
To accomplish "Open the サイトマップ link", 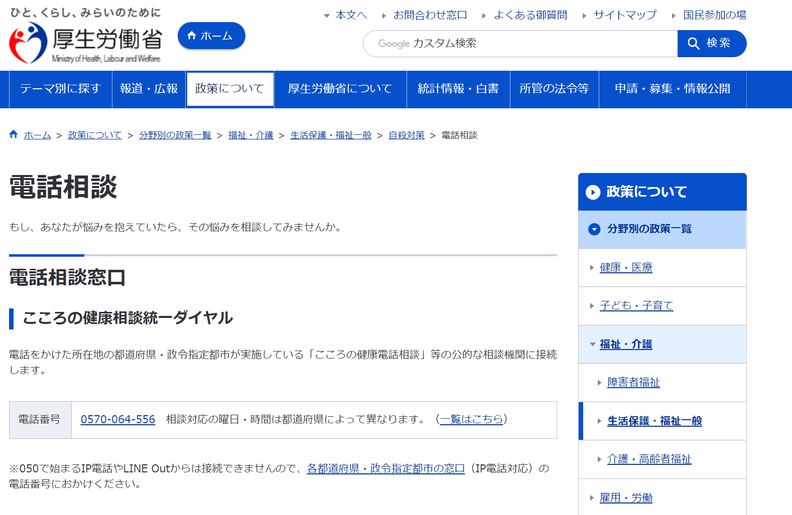I will 625,15.
